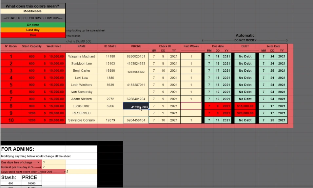Click the RESERVED name cell in room 9
The image size is (313, 188).
click(81, 113)
